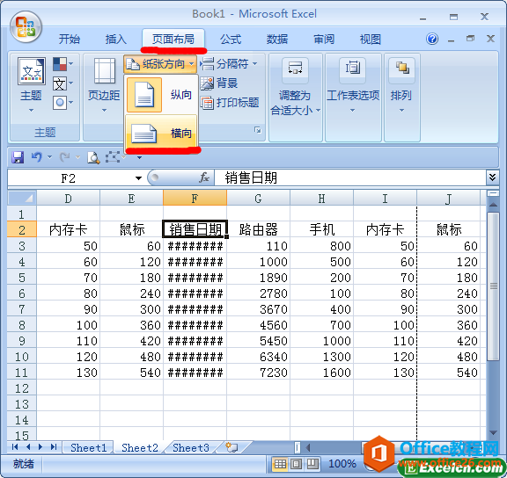507x478 pixels.
Task: Click horizontal scrollbar left arrow
Action: (308, 447)
